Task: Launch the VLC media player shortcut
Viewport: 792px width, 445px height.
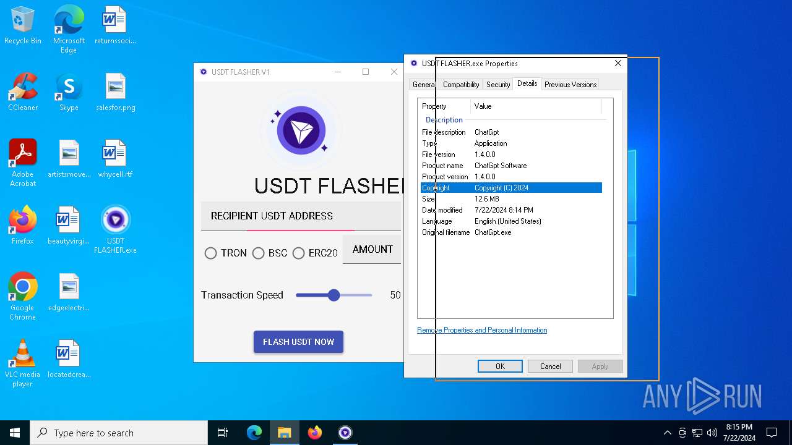Action: (x=23, y=363)
